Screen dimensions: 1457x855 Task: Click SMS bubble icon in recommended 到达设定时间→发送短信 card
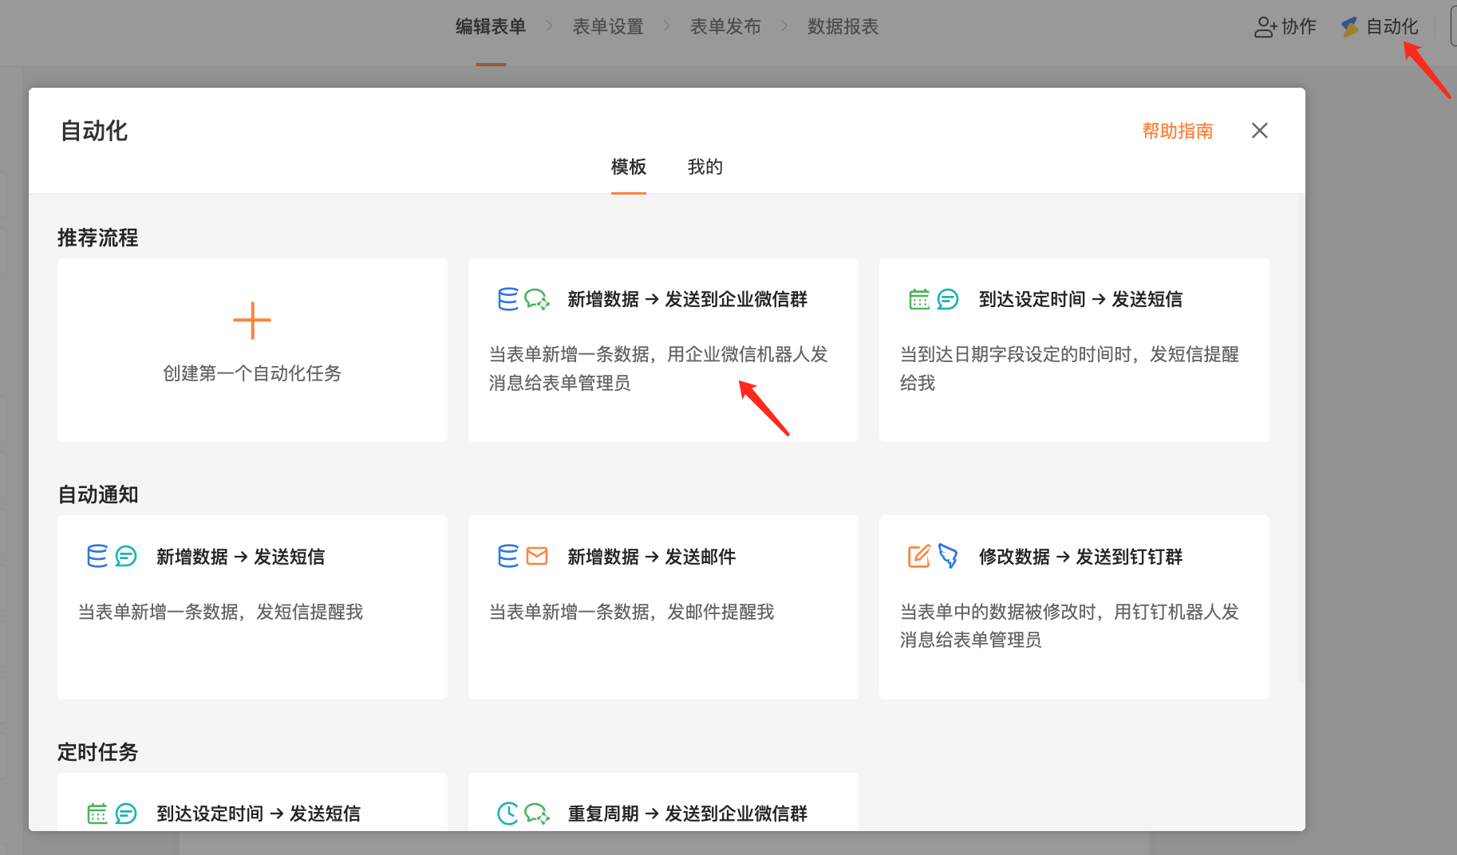point(948,299)
